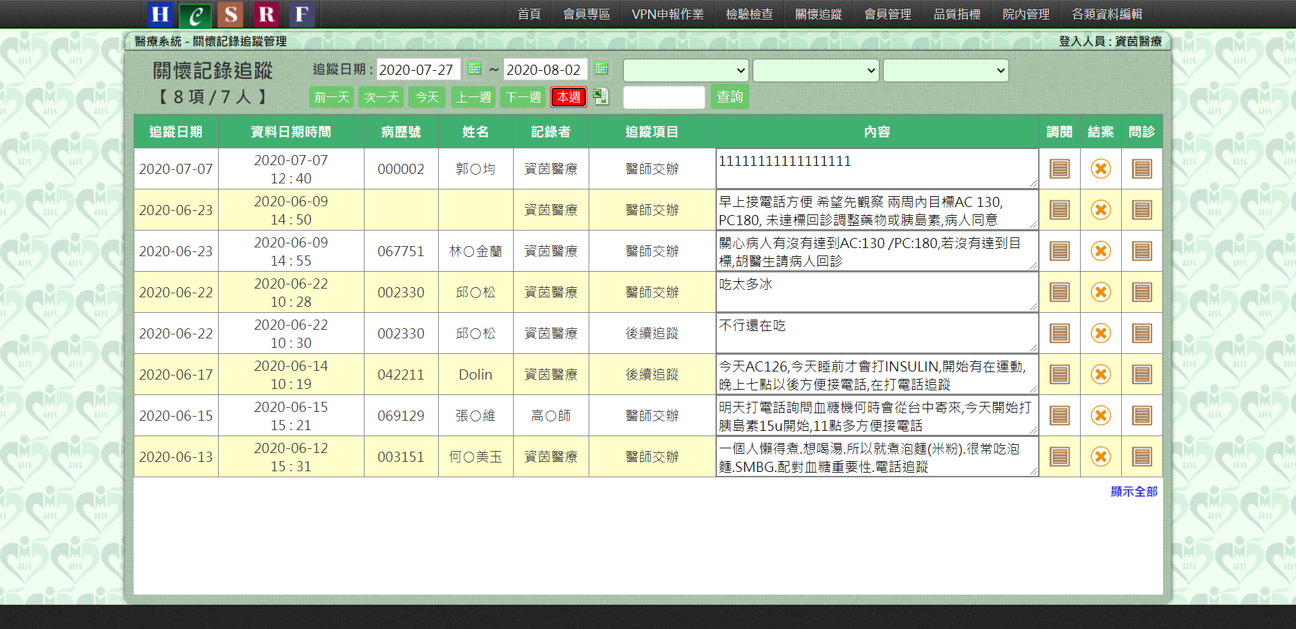
Task: Expand the second filter dropdown
Action: (816, 70)
